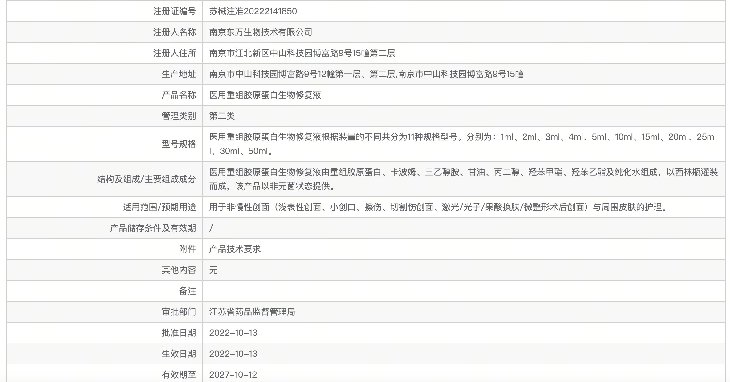730x382 pixels.
Task: Click the 生效日期 label
Action: pyautogui.click(x=179, y=354)
